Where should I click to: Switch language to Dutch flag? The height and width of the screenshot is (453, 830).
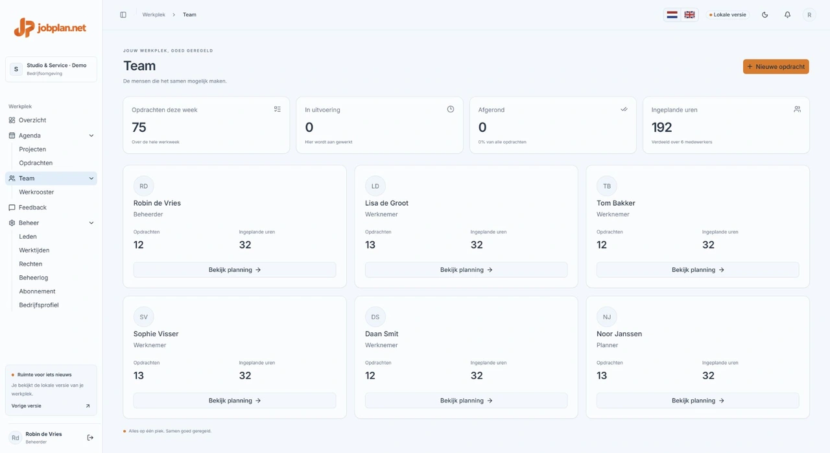pyautogui.click(x=672, y=14)
